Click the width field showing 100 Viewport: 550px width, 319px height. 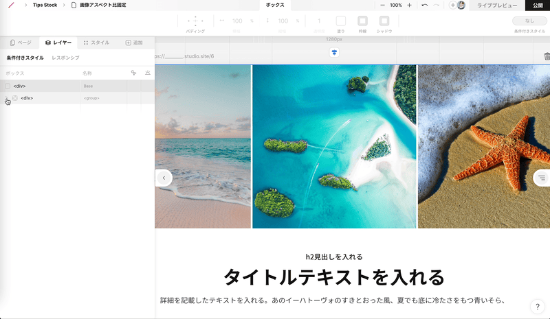237,21
